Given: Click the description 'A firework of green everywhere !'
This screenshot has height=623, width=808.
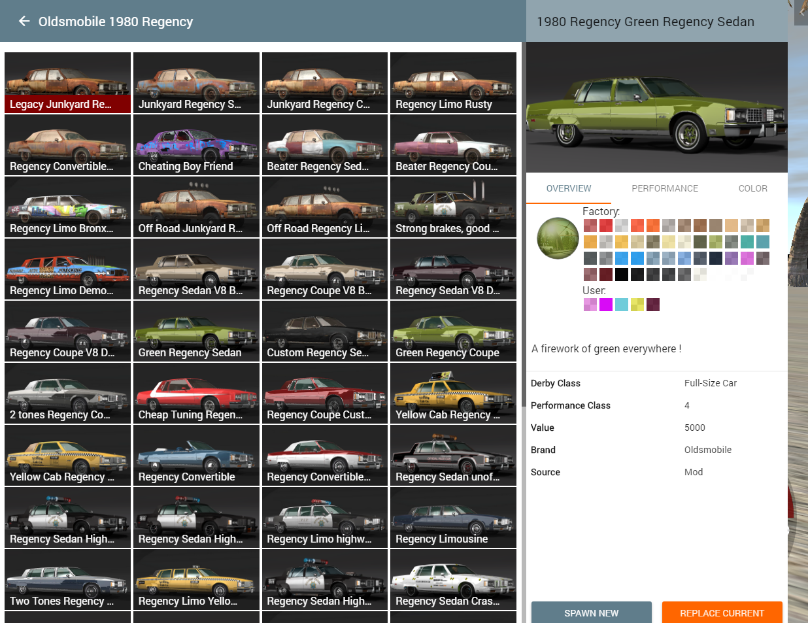Looking at the screenshot, I should pos(607,348).
